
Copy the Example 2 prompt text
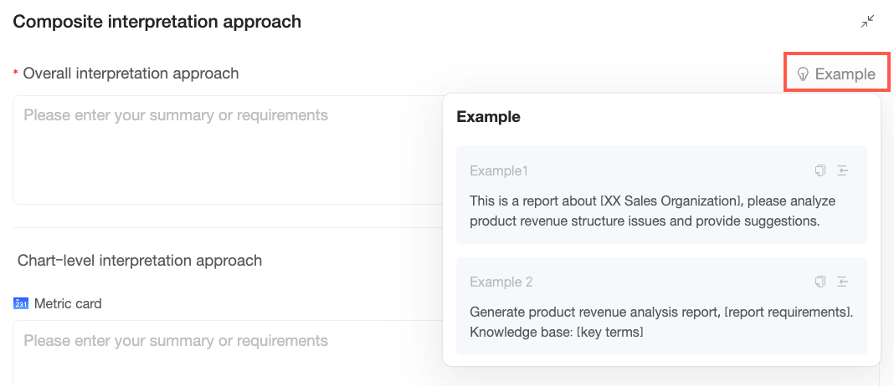820,282
